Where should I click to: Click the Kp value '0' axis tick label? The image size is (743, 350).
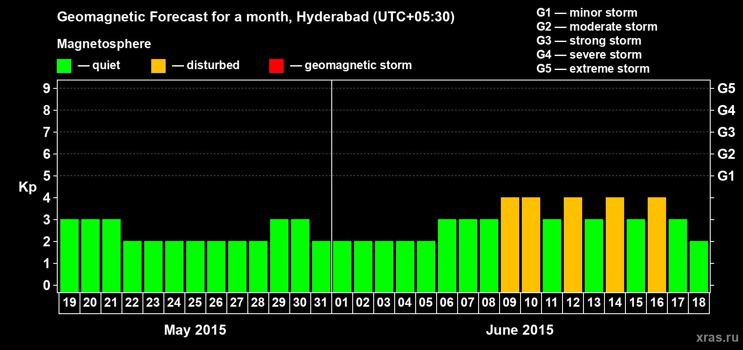(47, 286)
